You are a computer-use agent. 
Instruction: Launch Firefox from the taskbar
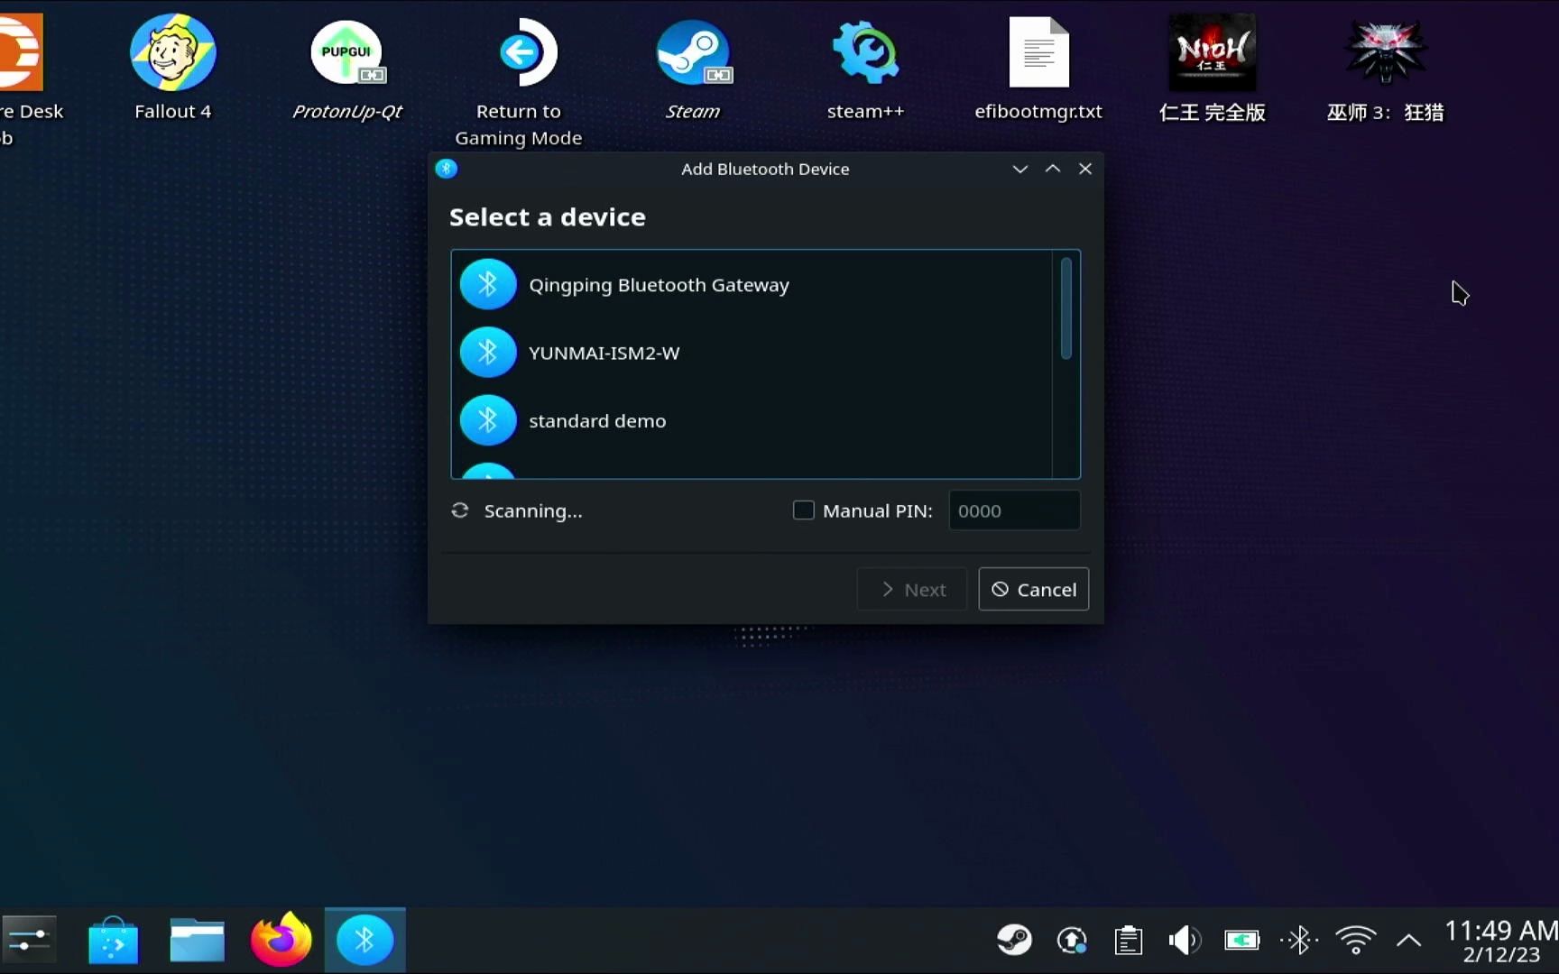[x=281, y=940]
